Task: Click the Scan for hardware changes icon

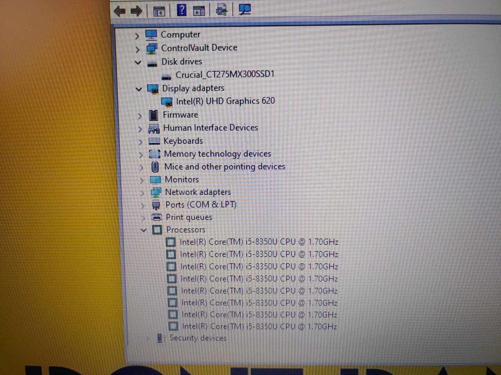Action: pos(245,10)
